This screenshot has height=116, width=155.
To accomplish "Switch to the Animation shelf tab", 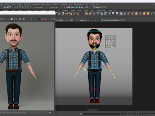I will [44, 11].
